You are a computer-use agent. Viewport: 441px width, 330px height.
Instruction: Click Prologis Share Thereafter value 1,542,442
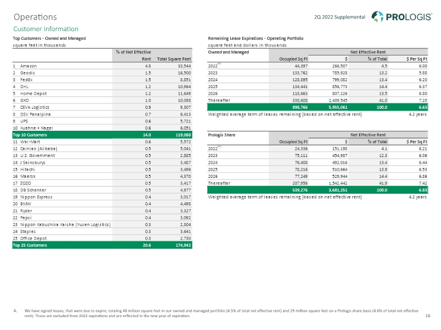tap(338, 183)
